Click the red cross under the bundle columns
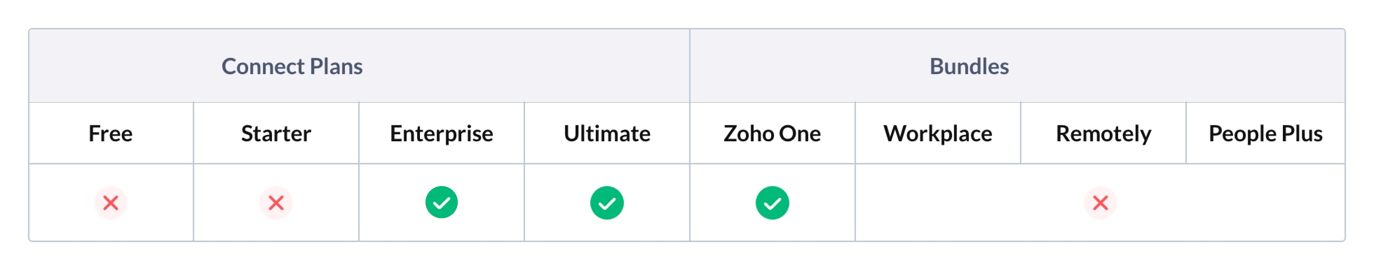 point(1100,203)
